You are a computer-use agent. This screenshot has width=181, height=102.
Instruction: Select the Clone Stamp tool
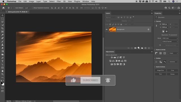tap(2, 45)
